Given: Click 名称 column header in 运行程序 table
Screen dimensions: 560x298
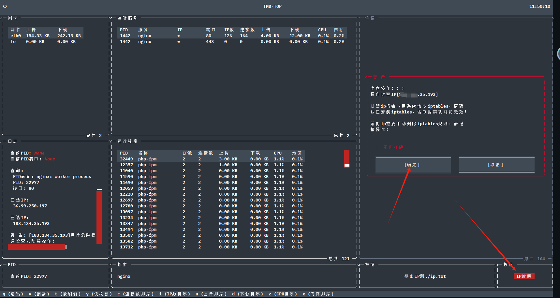Looking at the screenshot, I should (143, 153).
